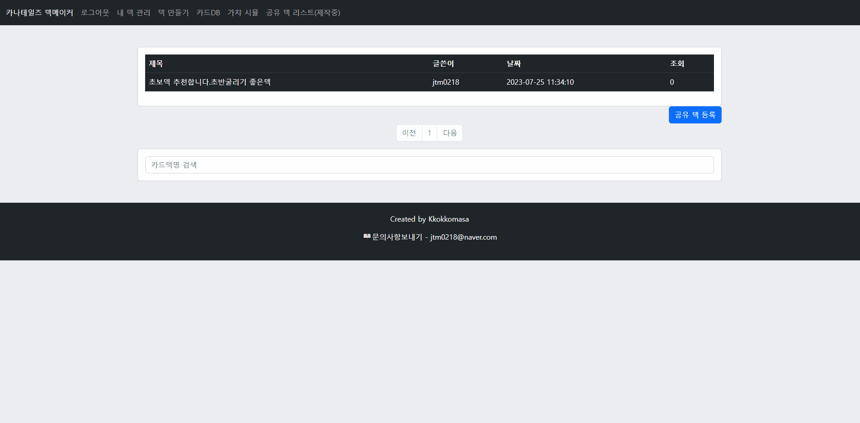Viewport: 860px width, 423px height.
Task: Click the 글쓴이 column header
Action: coord(443,64)
